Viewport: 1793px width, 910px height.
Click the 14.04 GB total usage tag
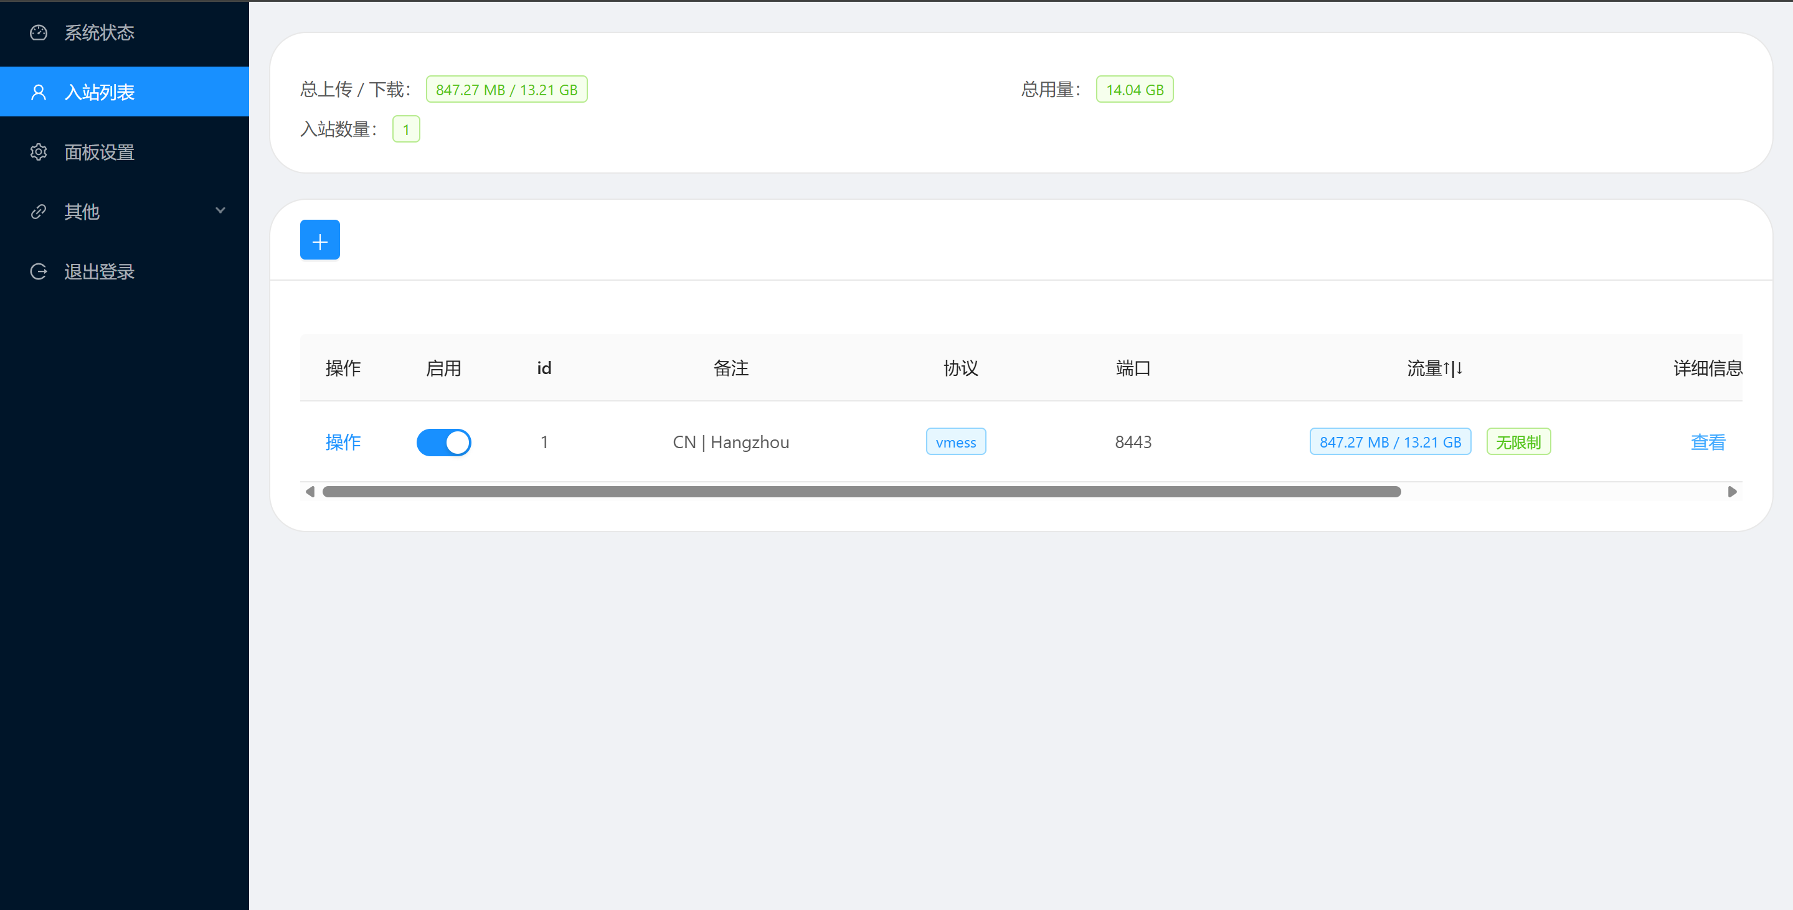[x=1135, y=90]
